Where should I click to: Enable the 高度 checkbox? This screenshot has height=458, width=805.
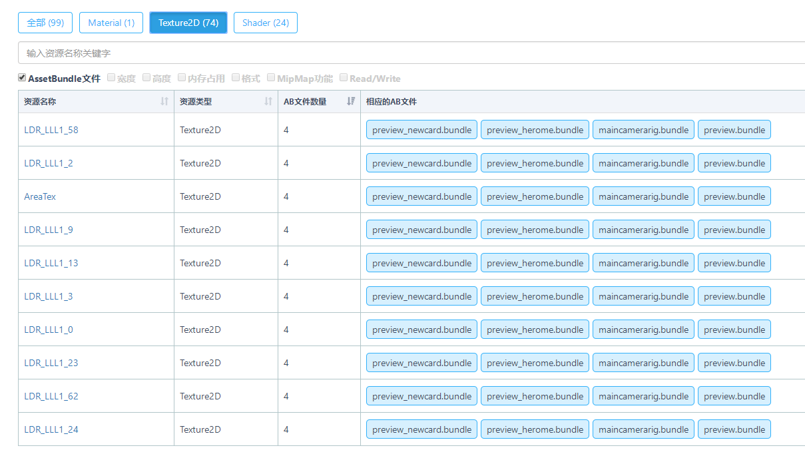pos(146,78)
